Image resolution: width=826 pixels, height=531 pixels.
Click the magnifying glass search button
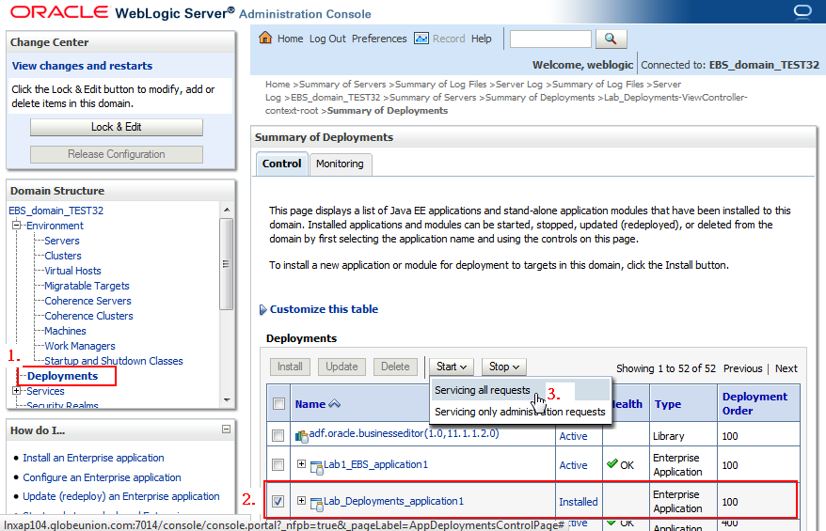pos(611,39)
